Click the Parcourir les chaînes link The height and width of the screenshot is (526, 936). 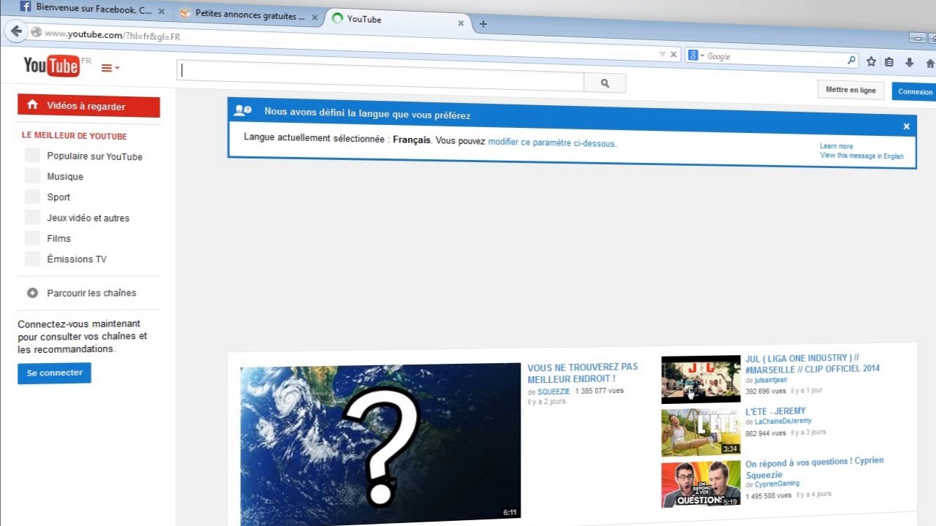tap(91, 293)
